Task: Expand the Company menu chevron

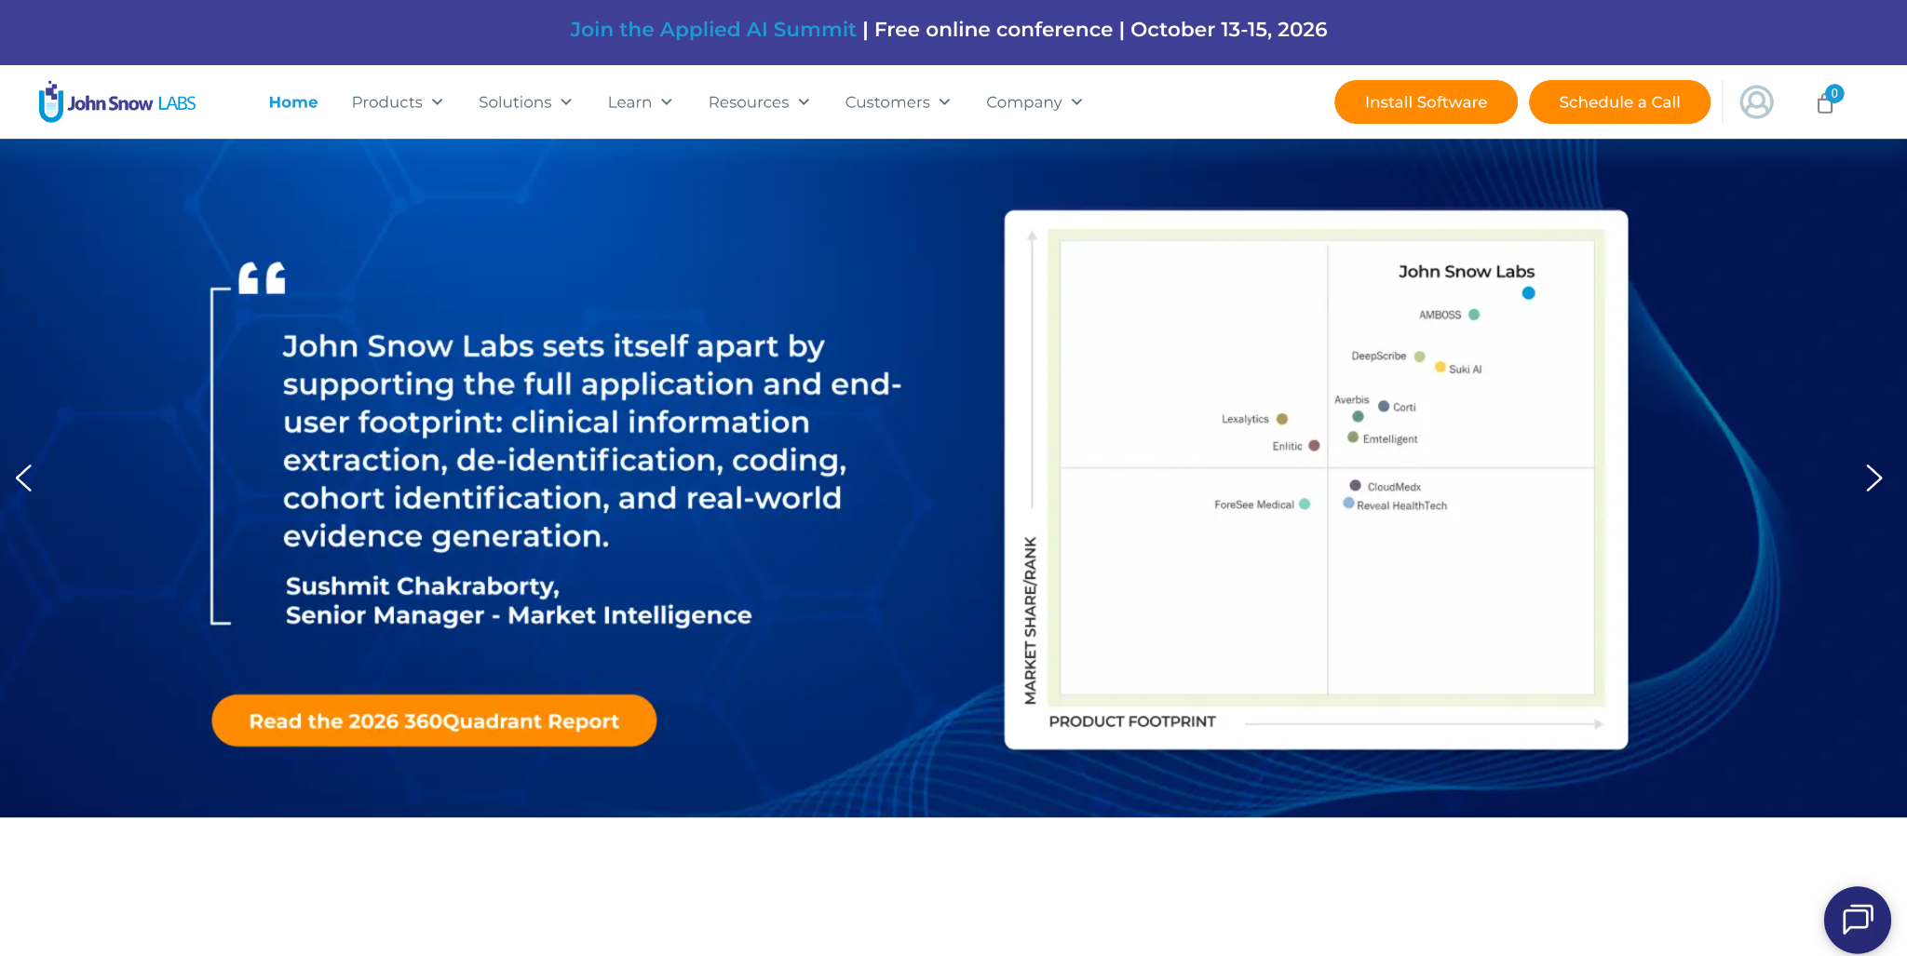Action: click(1076, 102)
